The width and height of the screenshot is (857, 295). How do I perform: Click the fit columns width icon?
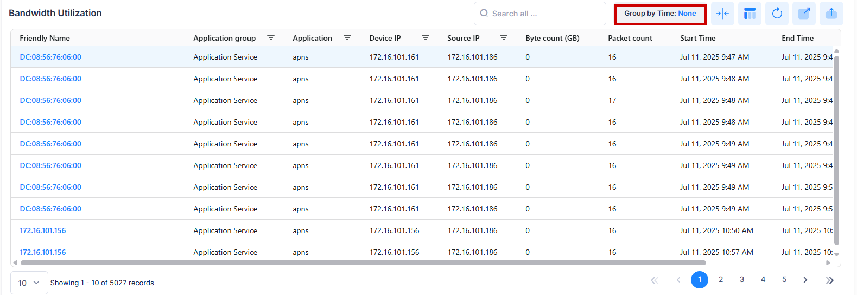722,14
